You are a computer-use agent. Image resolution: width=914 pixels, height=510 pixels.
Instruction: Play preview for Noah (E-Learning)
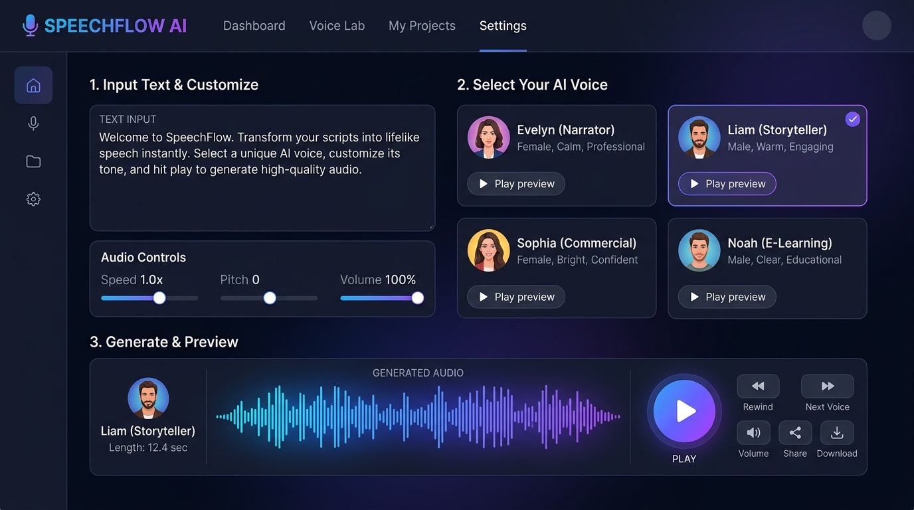727,297
